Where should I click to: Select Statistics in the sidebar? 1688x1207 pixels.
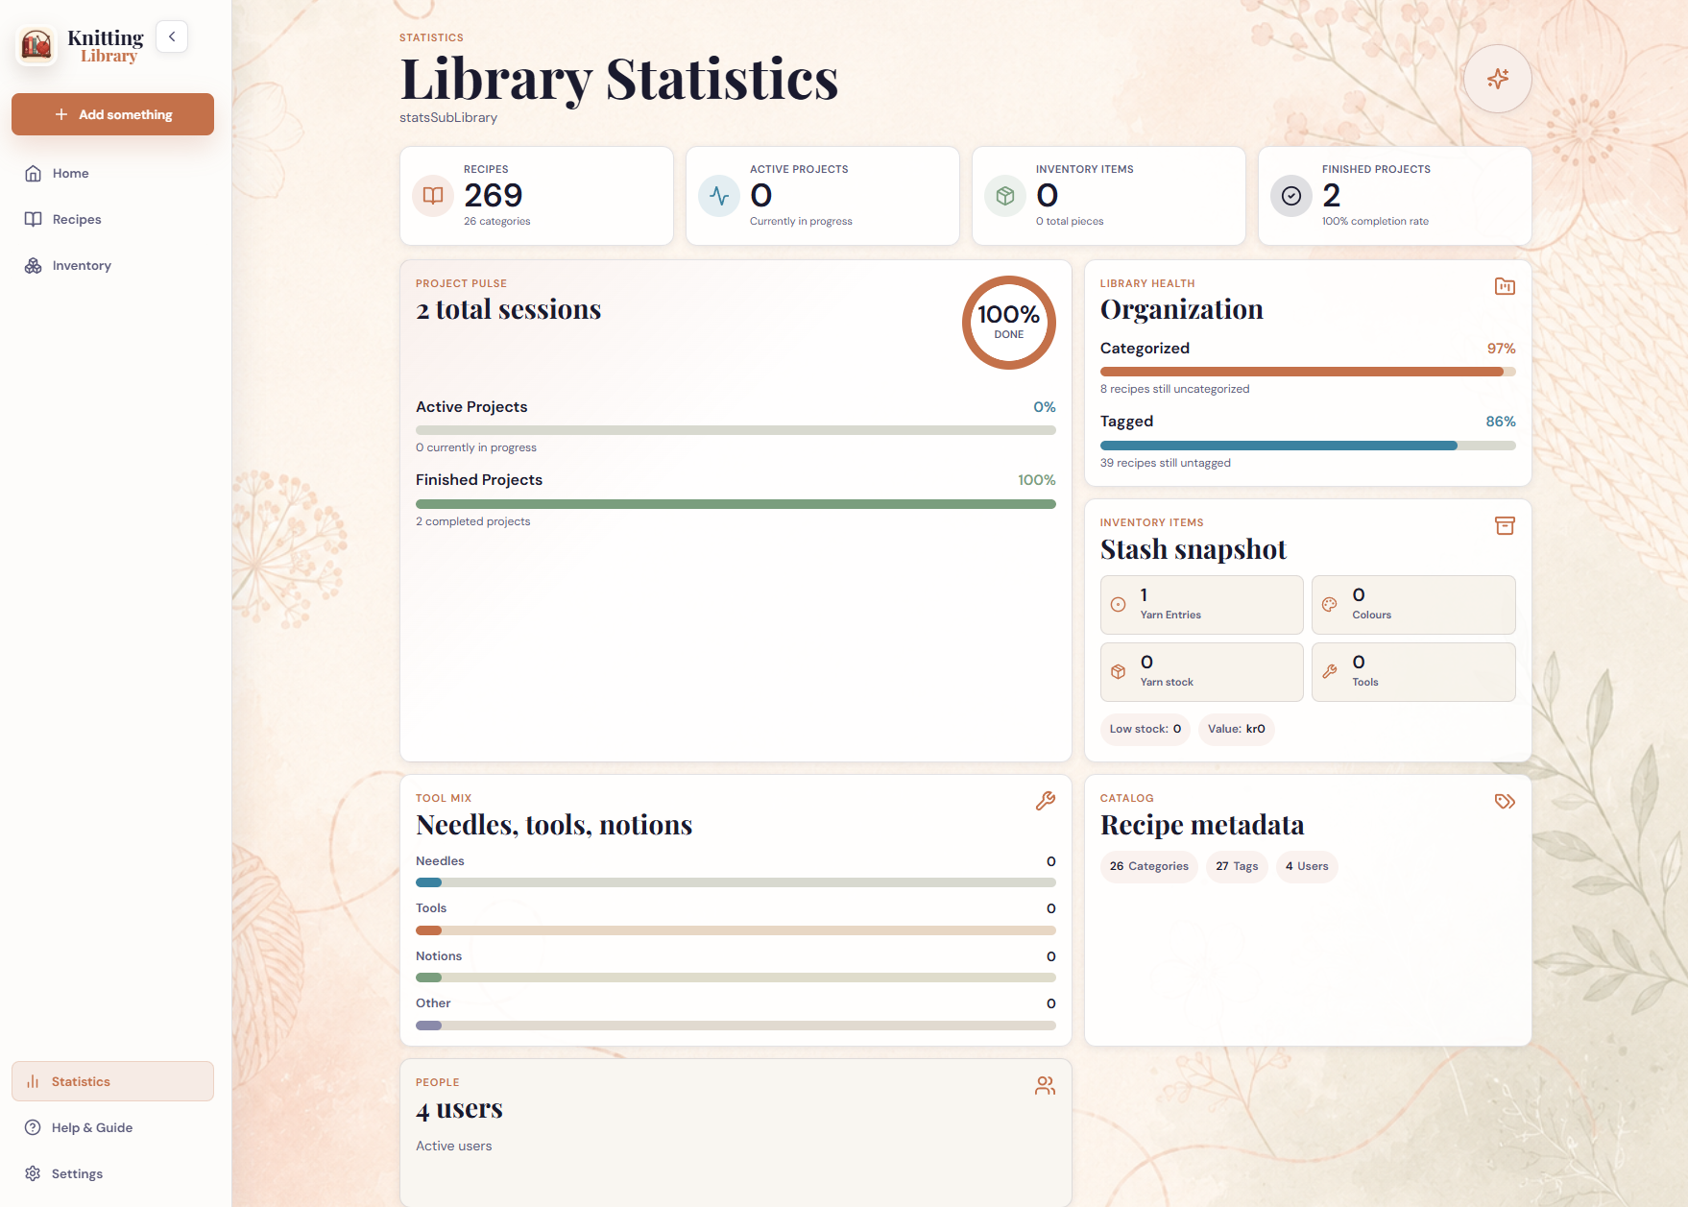(x=112, y=1081)
